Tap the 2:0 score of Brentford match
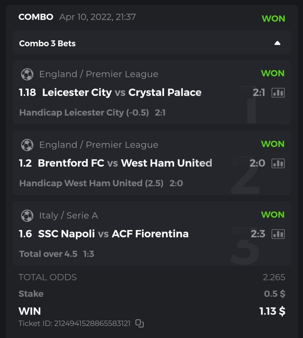Viewport: 303px width, 338px height. tap(257, 163)
